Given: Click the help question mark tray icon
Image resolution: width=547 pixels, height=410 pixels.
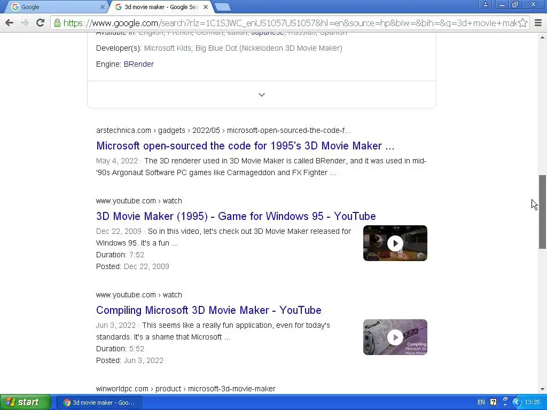Looking at the screenshot, I should click(493, 403).
